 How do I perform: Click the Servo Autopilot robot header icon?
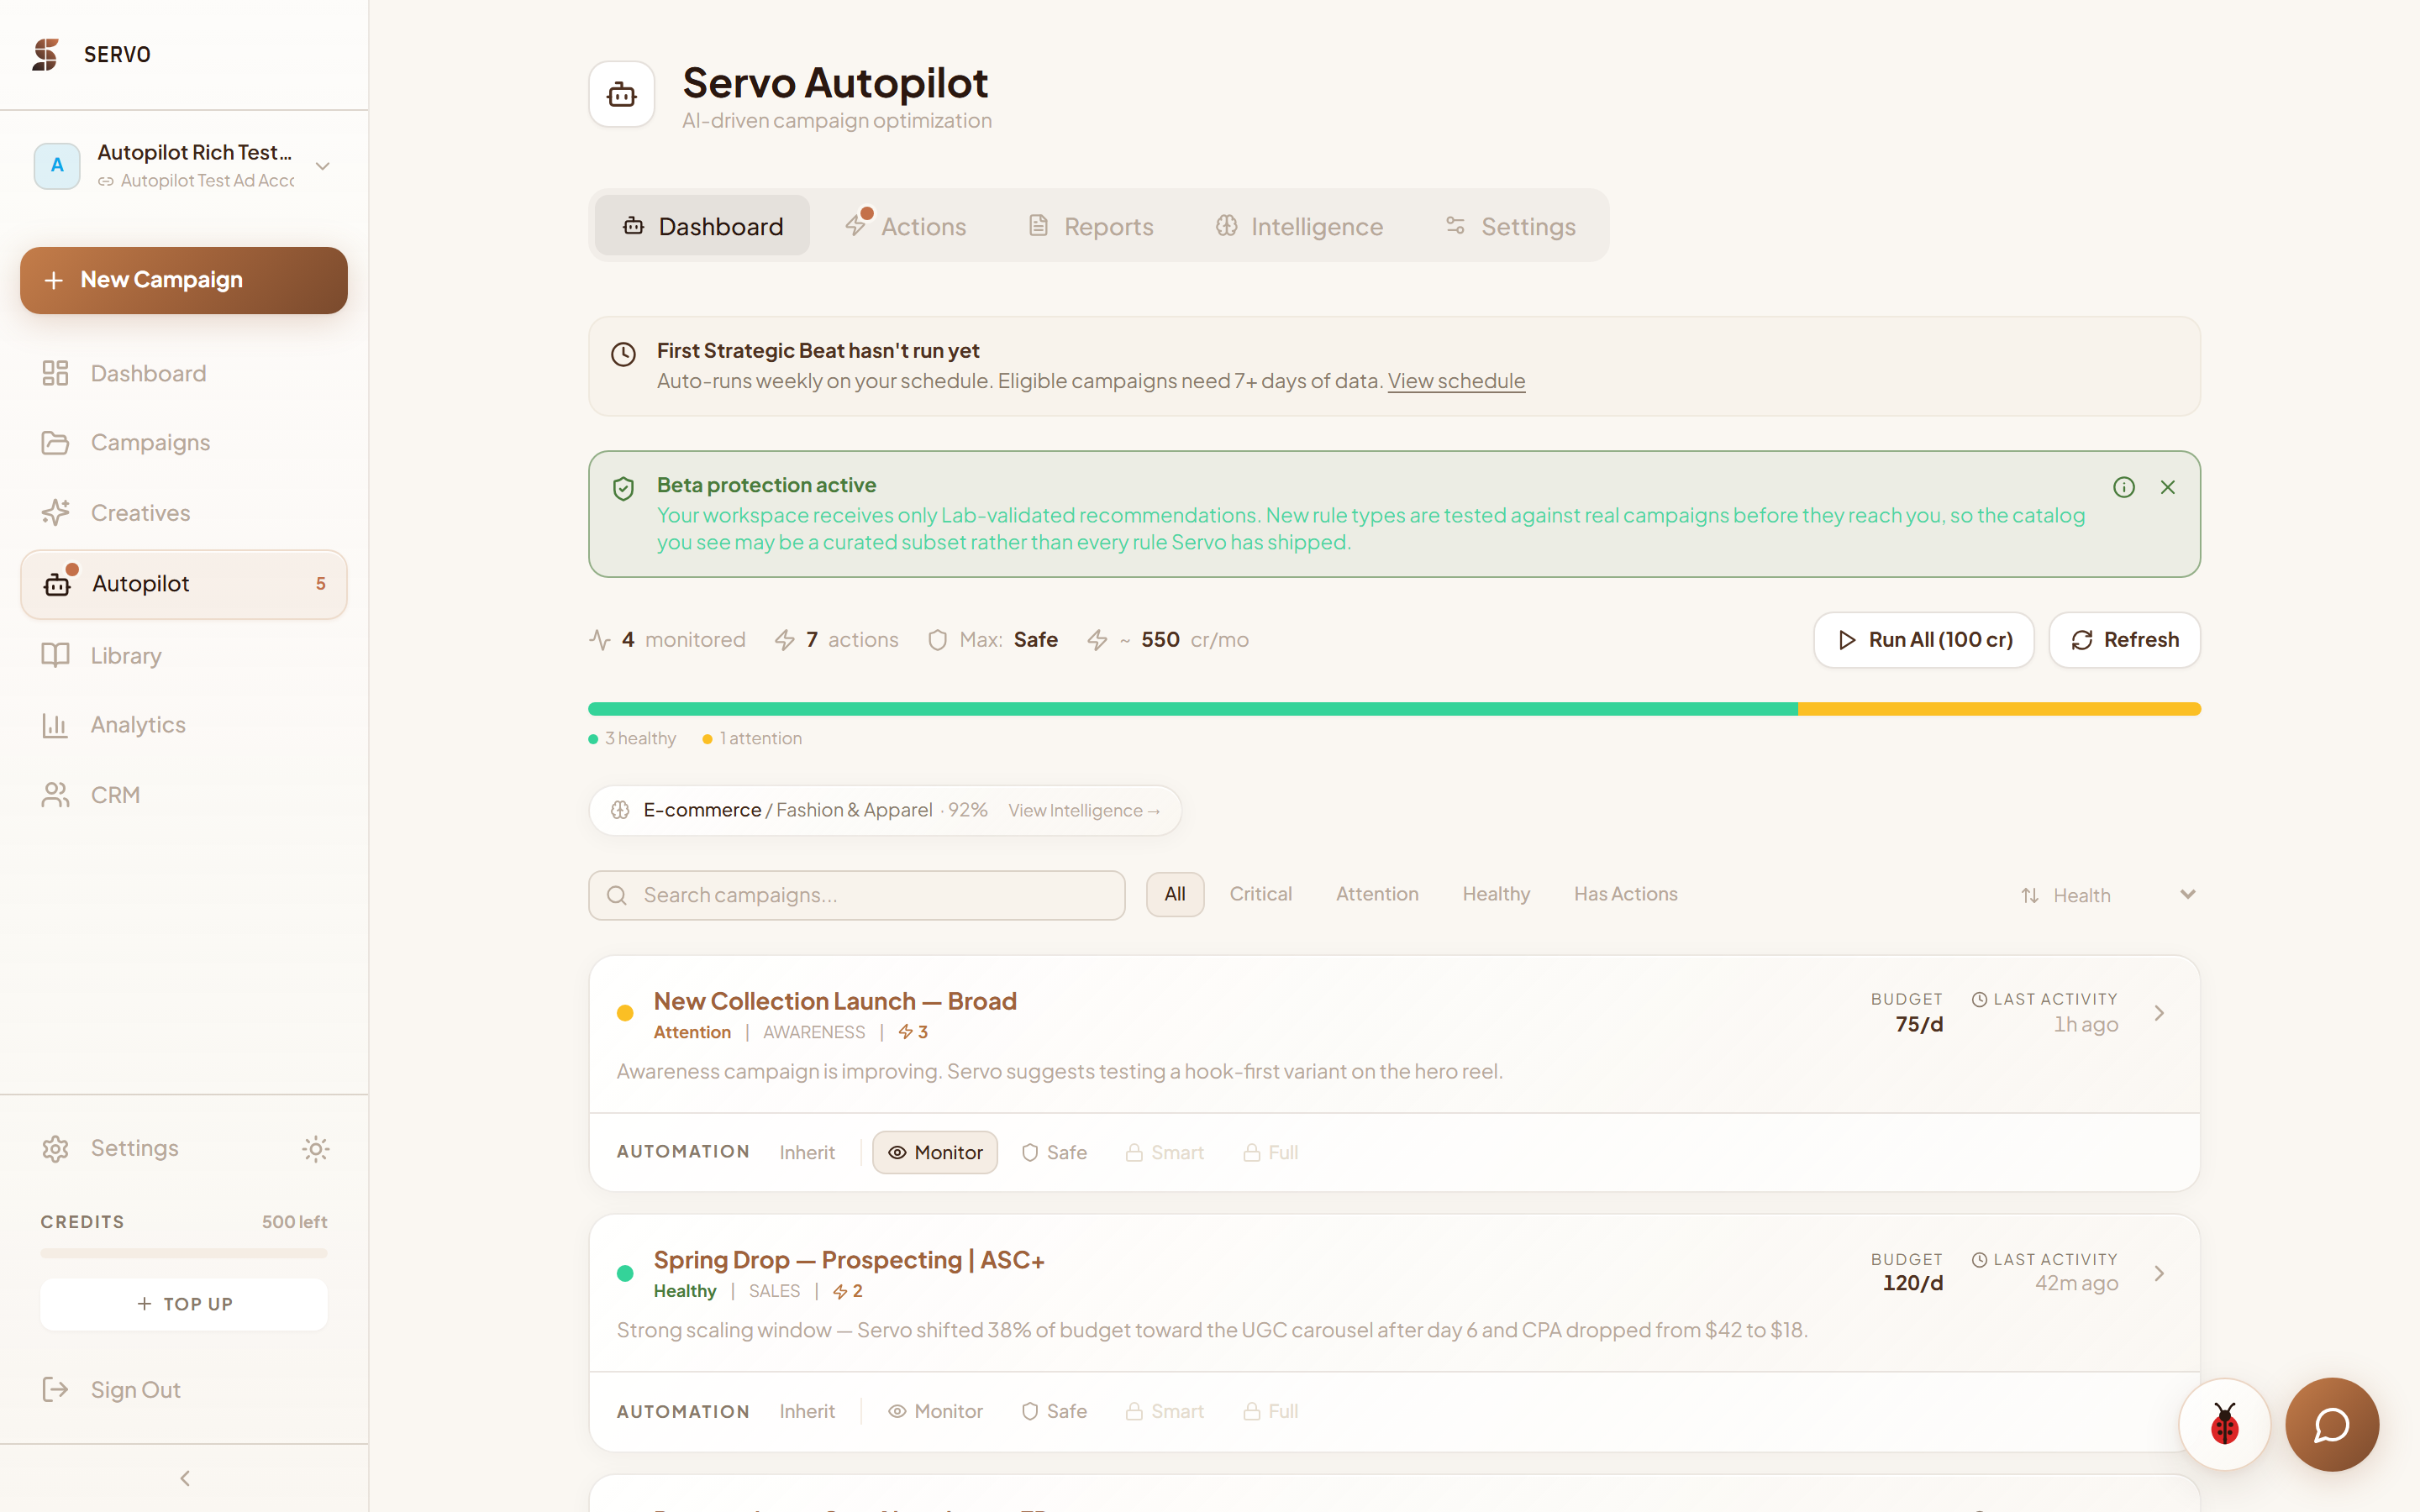tap(622, 94)
